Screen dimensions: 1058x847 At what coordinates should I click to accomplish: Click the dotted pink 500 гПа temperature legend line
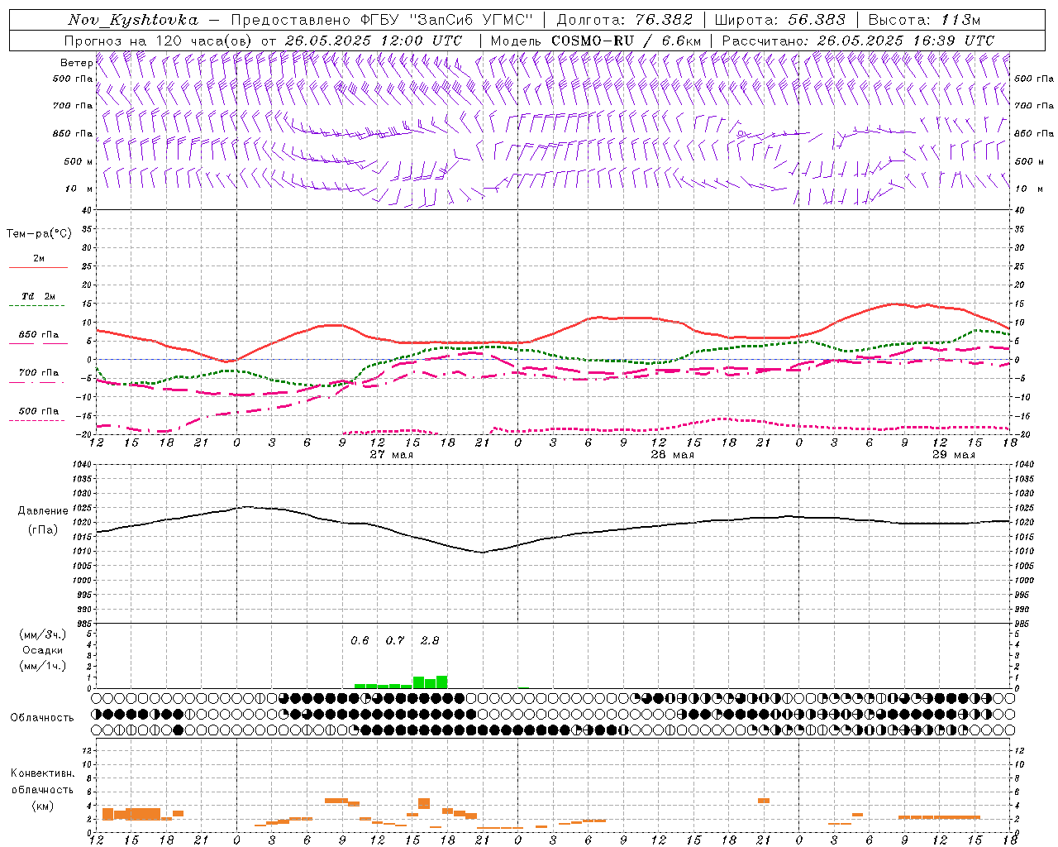pos(38,421)
